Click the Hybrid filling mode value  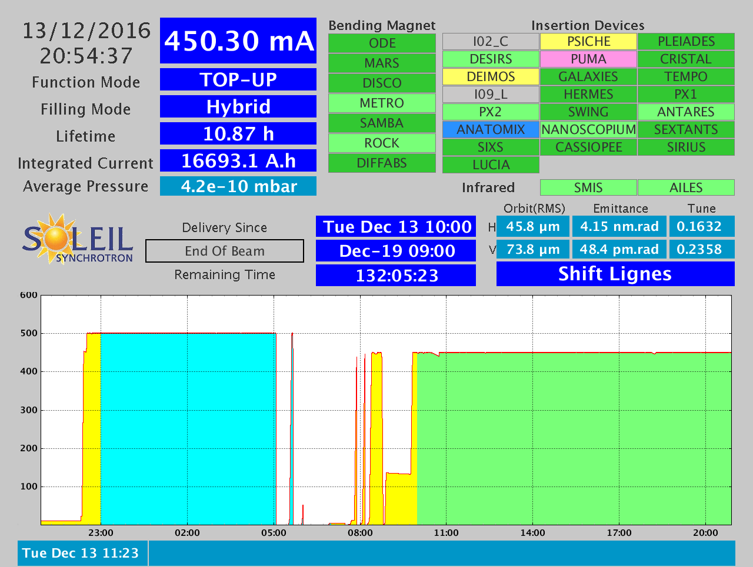pos(238,106)
